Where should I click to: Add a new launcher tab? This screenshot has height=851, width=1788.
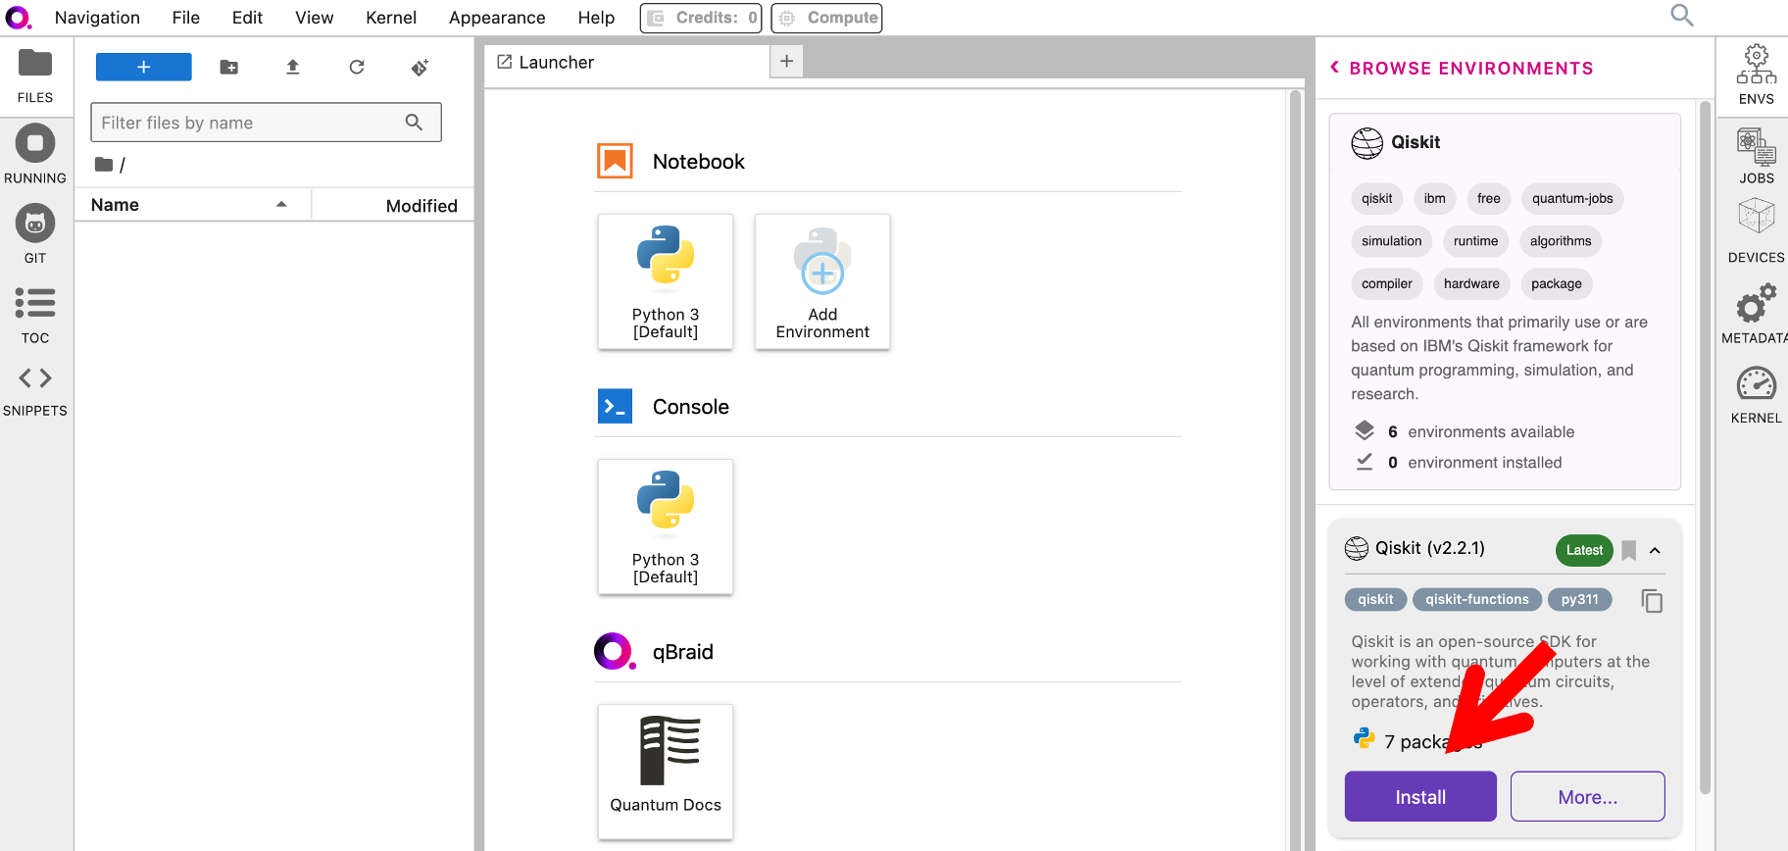[786, 61]
